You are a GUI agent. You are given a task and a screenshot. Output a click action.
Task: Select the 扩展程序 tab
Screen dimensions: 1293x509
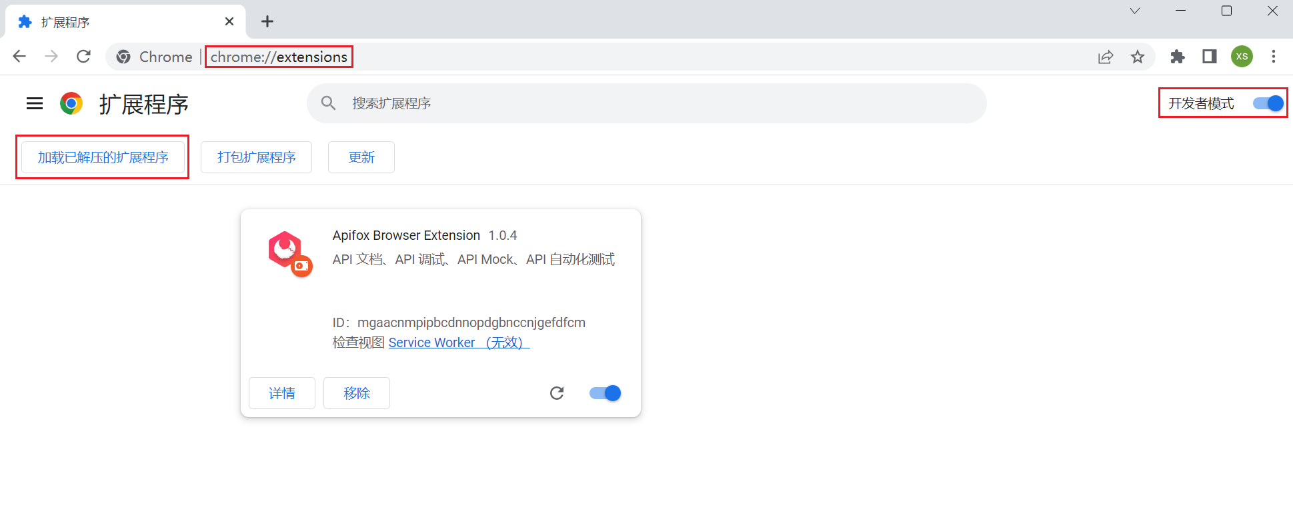click(120, 22)
